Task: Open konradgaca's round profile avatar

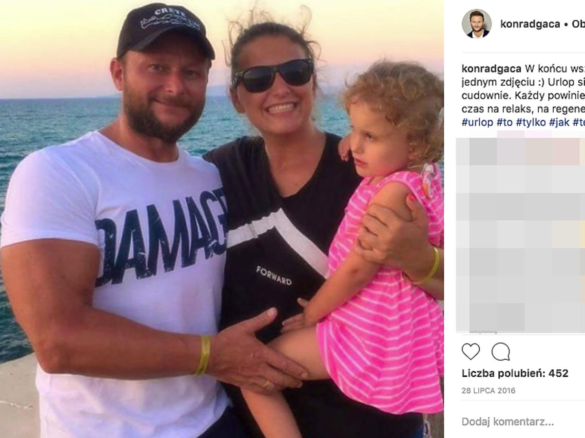Action: pyautogui.click(x=476, y=23)
